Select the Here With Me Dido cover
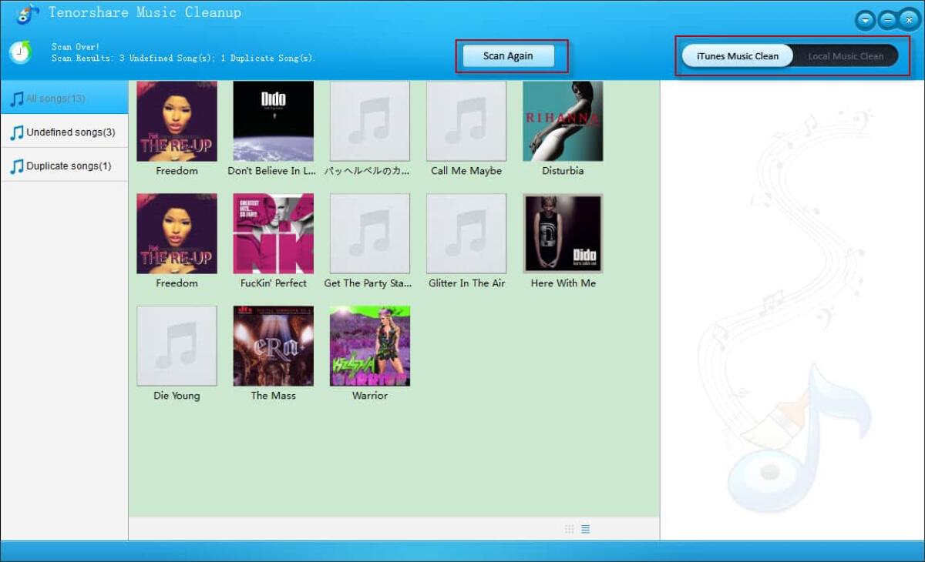The image size is (925, 562). [x=563, y=232]
